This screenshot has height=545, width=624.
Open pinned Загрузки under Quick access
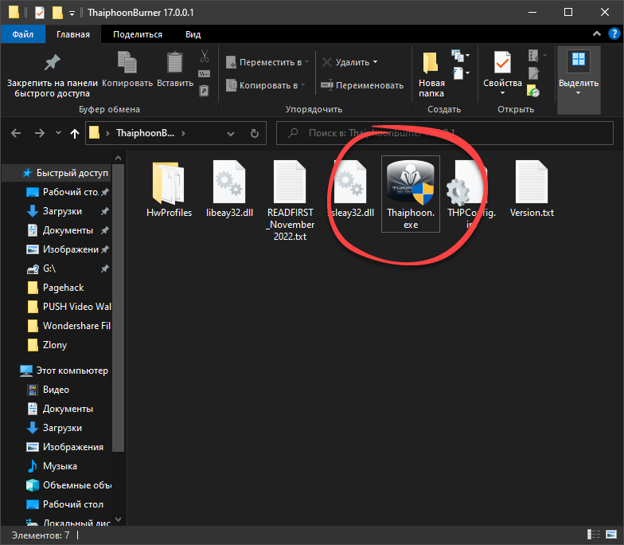click(62, 211)
